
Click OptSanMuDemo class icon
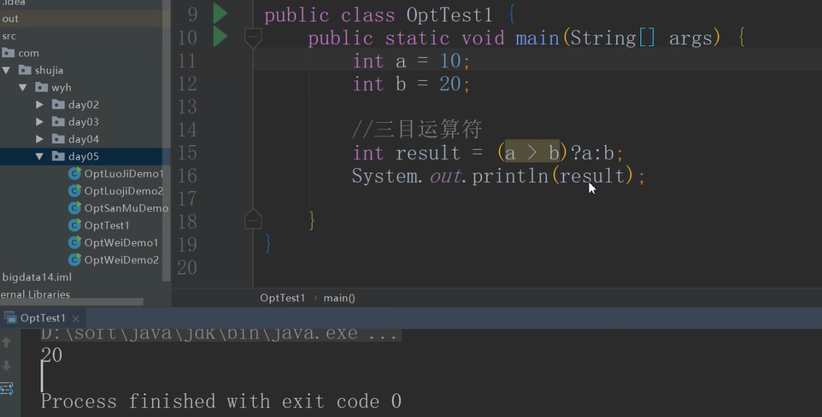(74, 208)
